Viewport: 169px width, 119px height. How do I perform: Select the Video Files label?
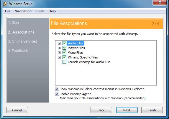click(75, 53)
